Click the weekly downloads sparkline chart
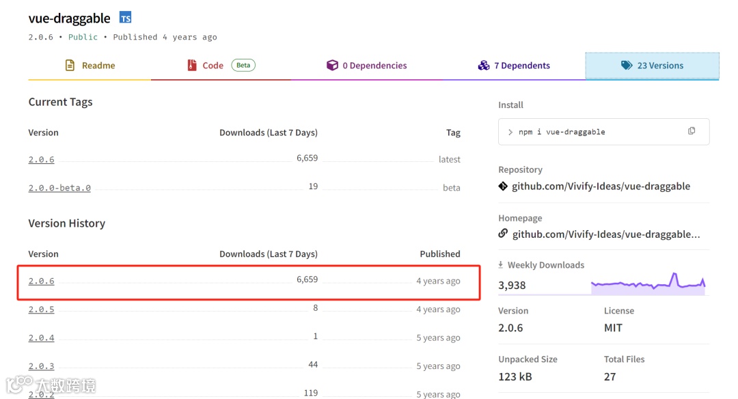This screenshot has height=399, width=738. [x=648, y=284]
